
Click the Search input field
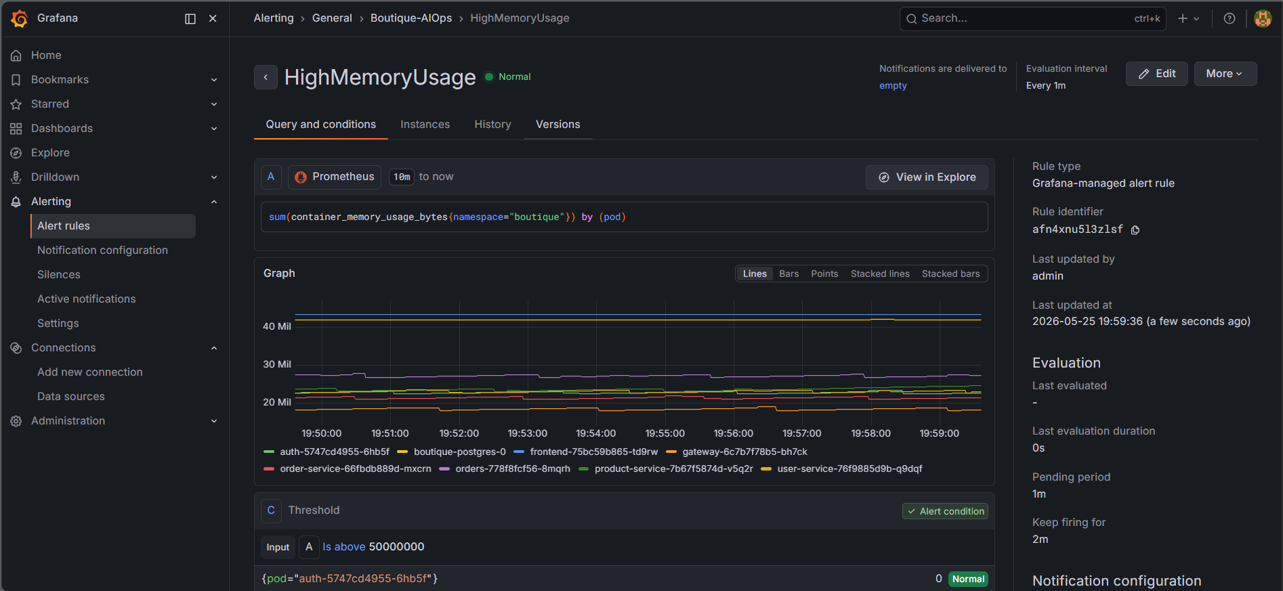tap(1032, 19)
